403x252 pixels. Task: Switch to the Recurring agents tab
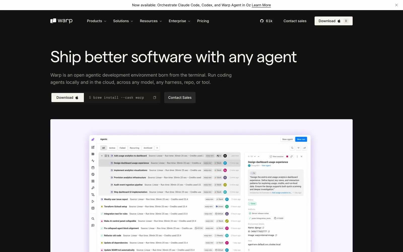(x=135, y=148)
